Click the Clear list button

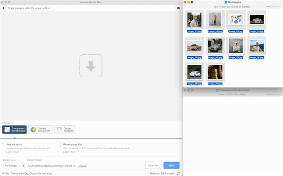point(153,165)
